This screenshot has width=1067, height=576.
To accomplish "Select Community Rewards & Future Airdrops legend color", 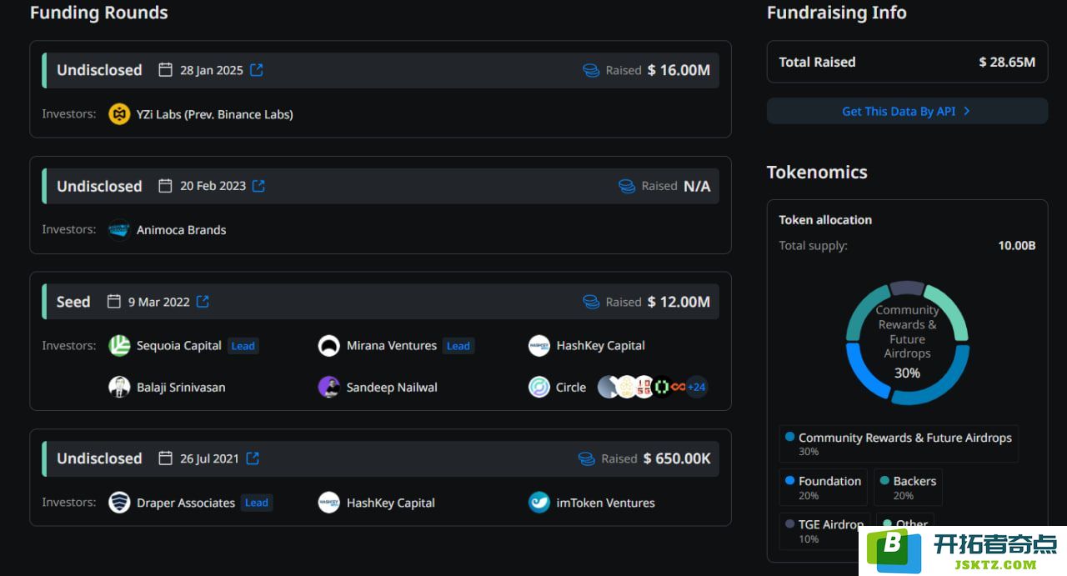I will pyautogui.click(x=789, y=437).
